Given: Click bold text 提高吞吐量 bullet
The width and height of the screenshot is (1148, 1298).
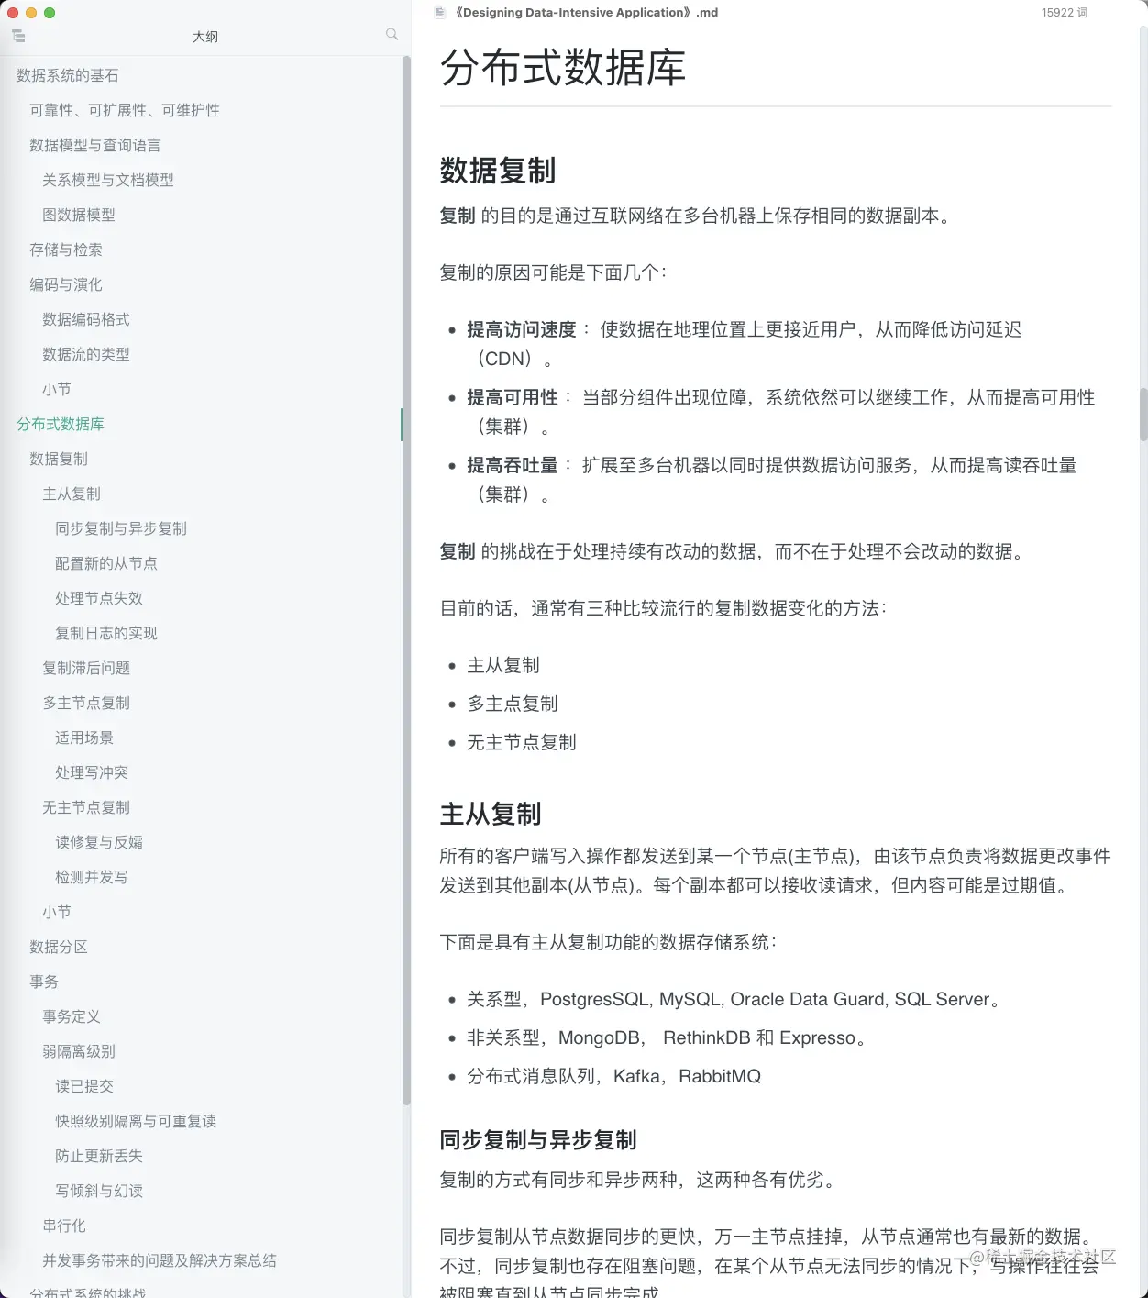Looking at the screenshot, I should pos(513,465).
